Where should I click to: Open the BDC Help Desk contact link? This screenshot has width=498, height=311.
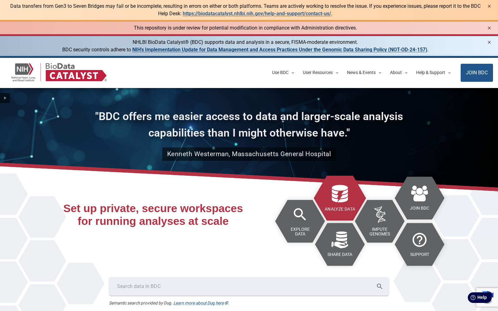(257, 14)
